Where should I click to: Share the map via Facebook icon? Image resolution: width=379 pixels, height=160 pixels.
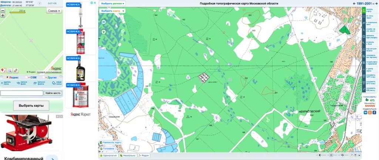374,112
